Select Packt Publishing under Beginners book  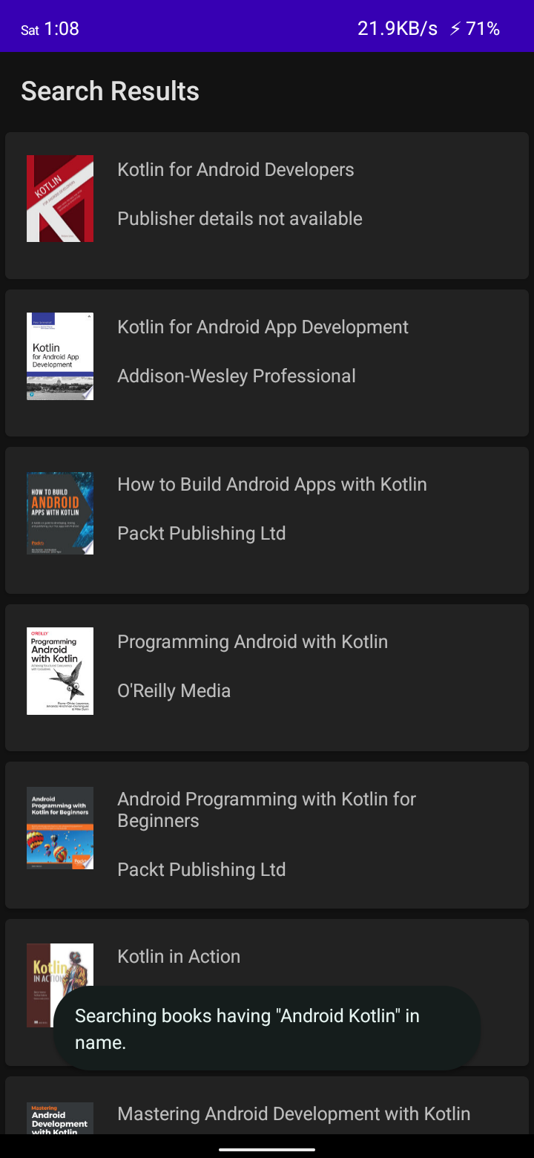click(x=202, y=869)
